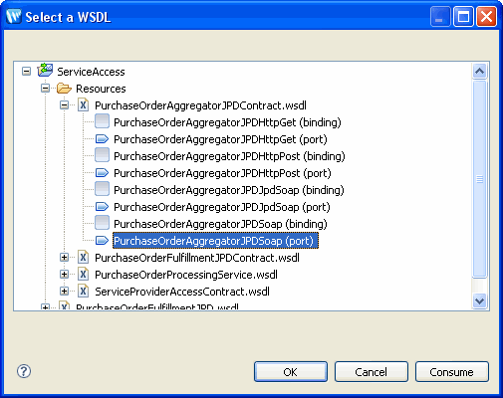Select the ServiceAccess tree item
Screen dimensions: 503x398
point(91,72)
